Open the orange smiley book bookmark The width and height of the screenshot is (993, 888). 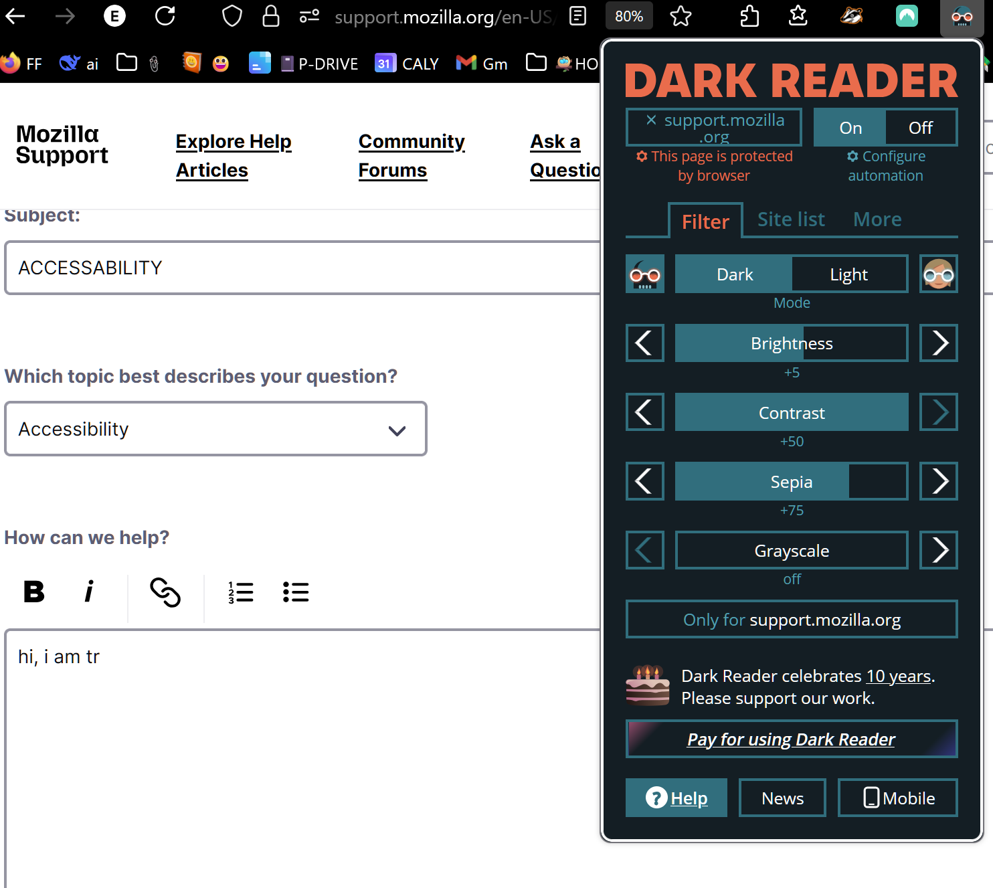click(192, 63)
